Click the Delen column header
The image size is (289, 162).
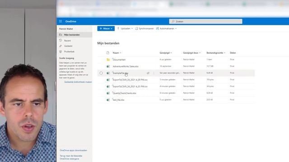coord(233,53)
